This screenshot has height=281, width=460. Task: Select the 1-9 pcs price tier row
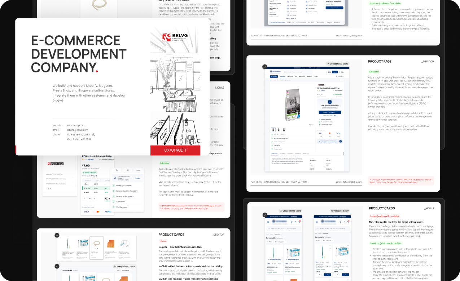tap(96, 184)
